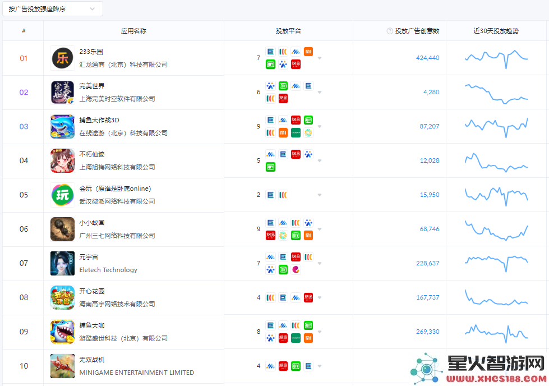This screenshot has height=386, width=549.
Task: Open the 捕鱼大咖 shark icon
Action: (x=62, y=332)
